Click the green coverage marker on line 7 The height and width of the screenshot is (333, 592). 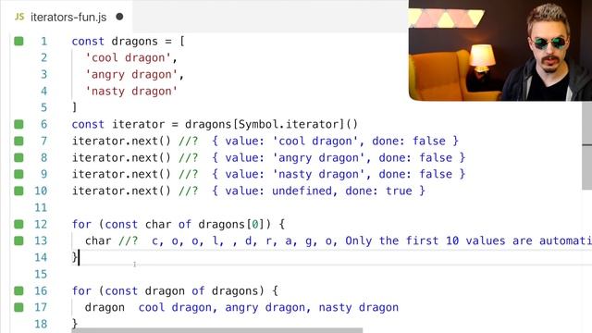pyautogui.click(x=18, y=141)
